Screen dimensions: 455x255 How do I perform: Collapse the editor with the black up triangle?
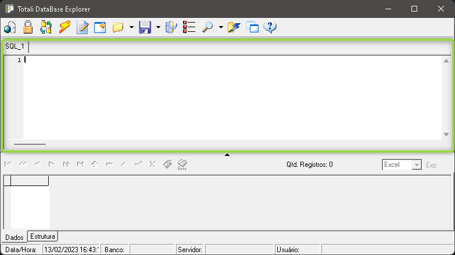point(227,155)
